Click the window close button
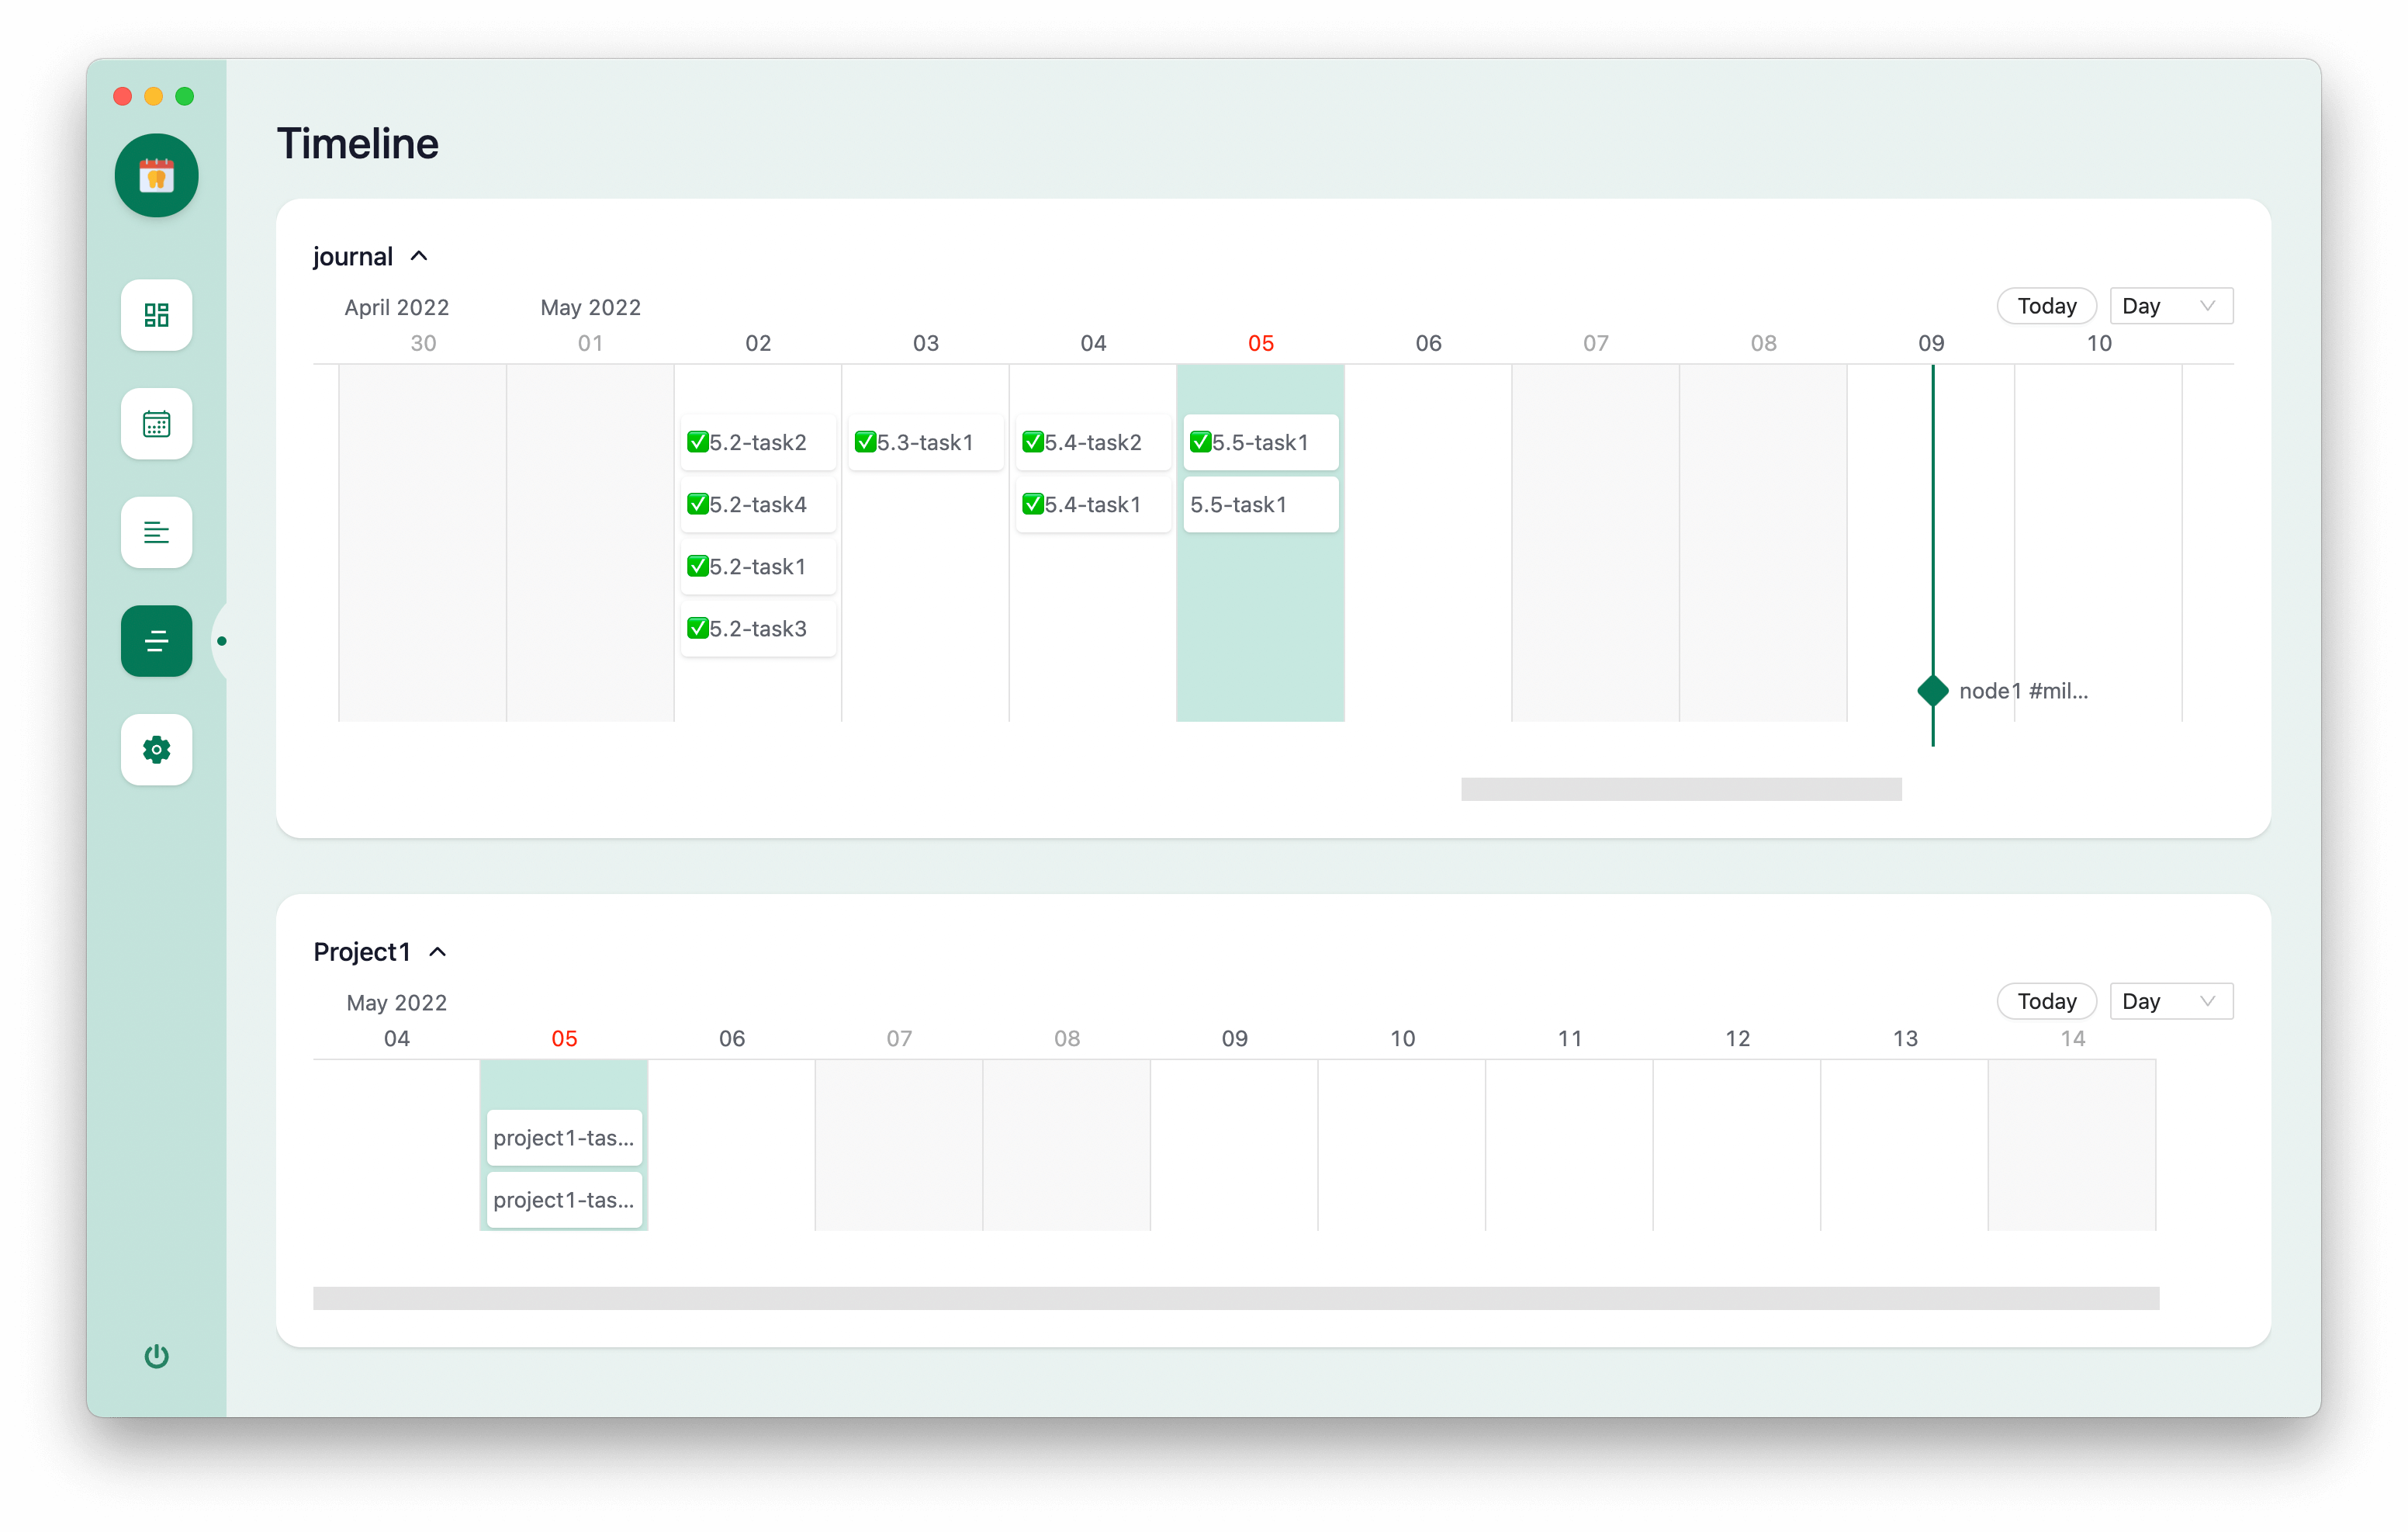This screenshot has height=1532, width=2408. click(123, 96)
